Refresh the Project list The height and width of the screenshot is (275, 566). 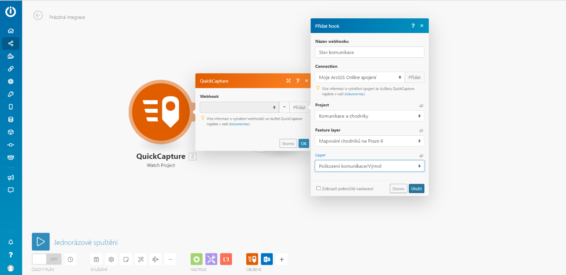click(x=421, y=106)
